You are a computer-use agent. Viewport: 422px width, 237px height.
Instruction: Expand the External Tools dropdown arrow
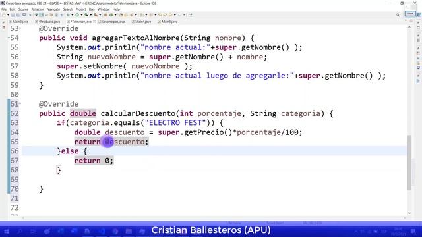[x=100, y=15]
